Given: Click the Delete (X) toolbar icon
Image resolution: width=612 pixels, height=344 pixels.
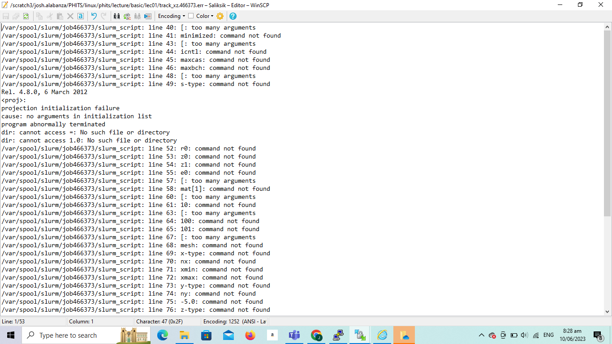Looking at the screenshot, I should click(70, 16).
